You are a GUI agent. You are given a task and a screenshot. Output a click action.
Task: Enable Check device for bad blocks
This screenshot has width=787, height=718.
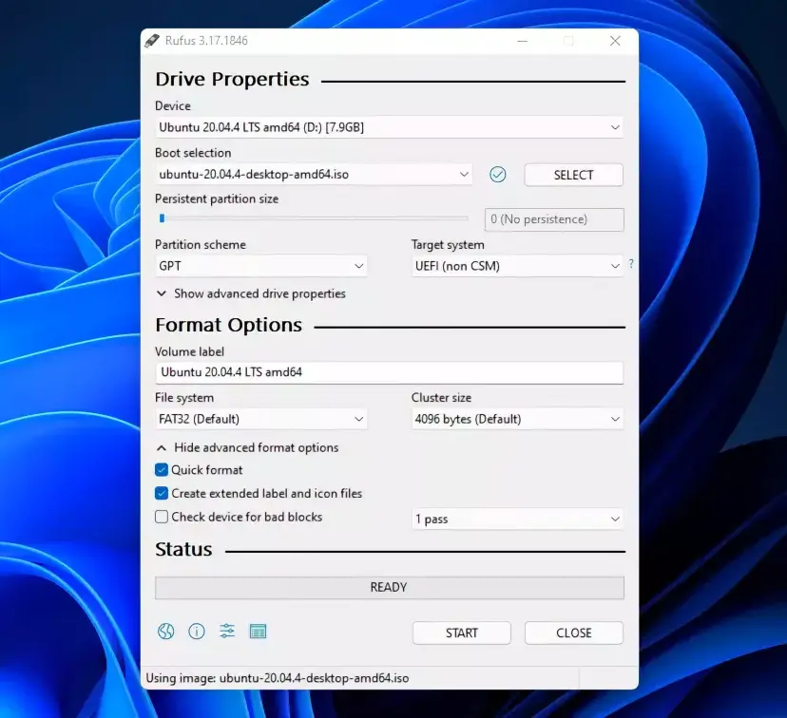click(x=162, y=517)
